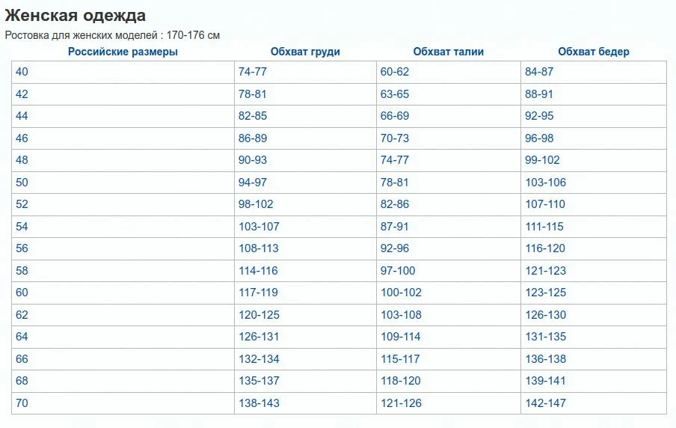
Task: Click the waist value 74-77 for size 48
Action: coord(395,160)
